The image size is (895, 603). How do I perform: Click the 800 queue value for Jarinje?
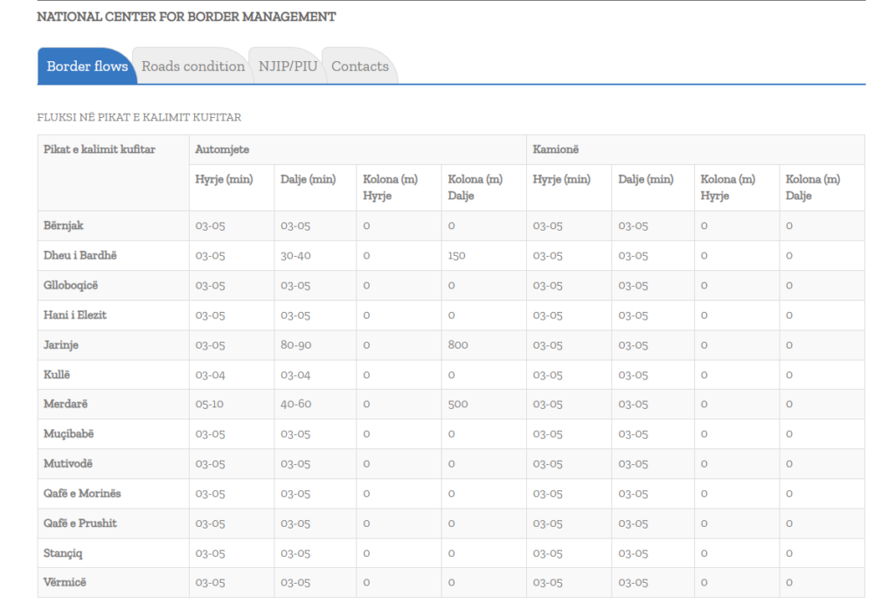click(458, 344)
